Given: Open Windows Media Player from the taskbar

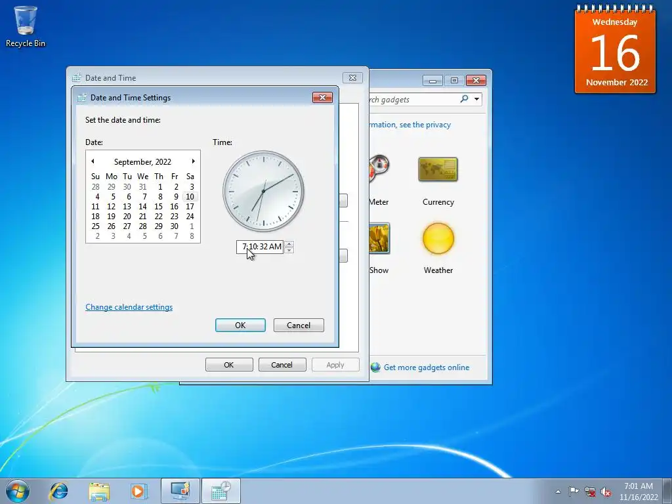Looking at the screenshot, I should (139, 491).
